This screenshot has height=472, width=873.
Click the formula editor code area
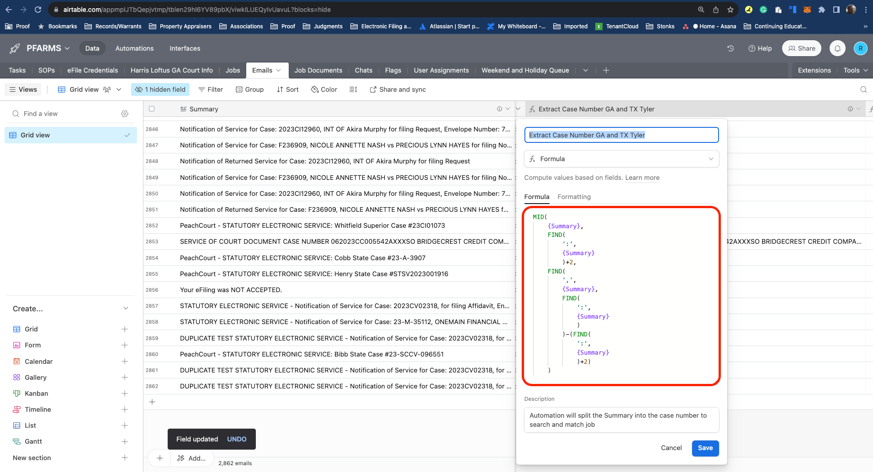(x=621, y=296)
